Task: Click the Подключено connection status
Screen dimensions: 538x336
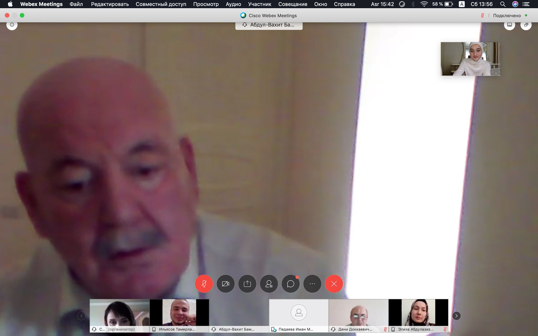Action: coord(507,15)
